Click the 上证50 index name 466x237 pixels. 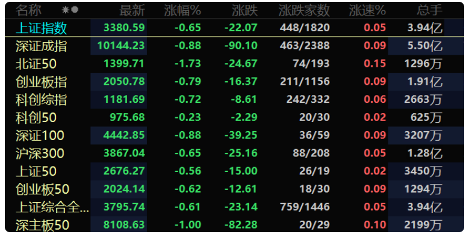click(36, 171)
